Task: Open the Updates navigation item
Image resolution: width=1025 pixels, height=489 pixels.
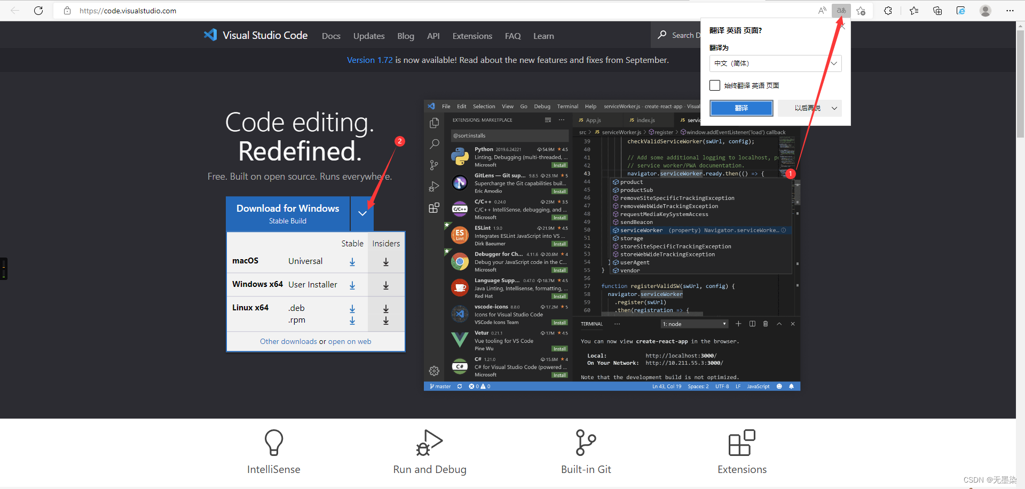Action: click(369, 36)
